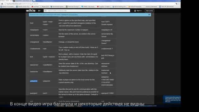Viewport: 199px width, 112px height.
Task: Click the creativemode command cell
Action: [x=35, y=49]
